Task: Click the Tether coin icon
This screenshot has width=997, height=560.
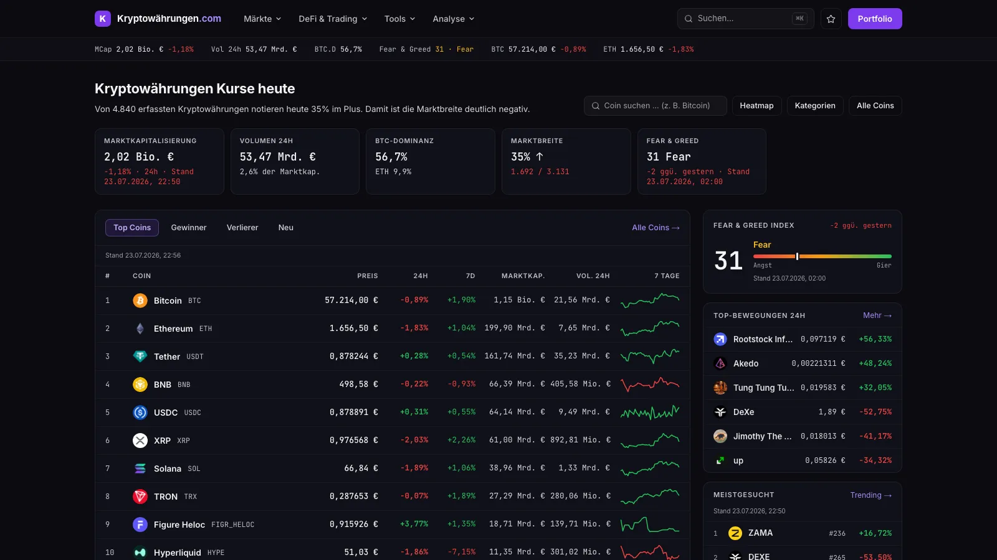Action: tap(140, 357)
